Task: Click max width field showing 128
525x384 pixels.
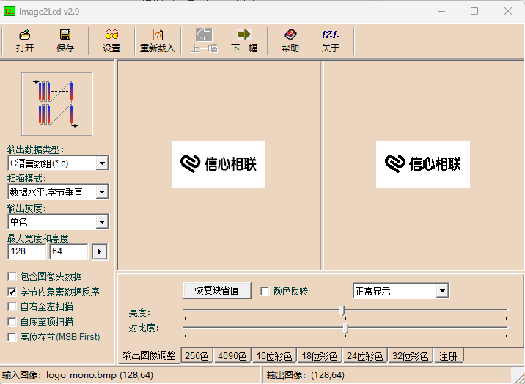Action: click(27, 251)
